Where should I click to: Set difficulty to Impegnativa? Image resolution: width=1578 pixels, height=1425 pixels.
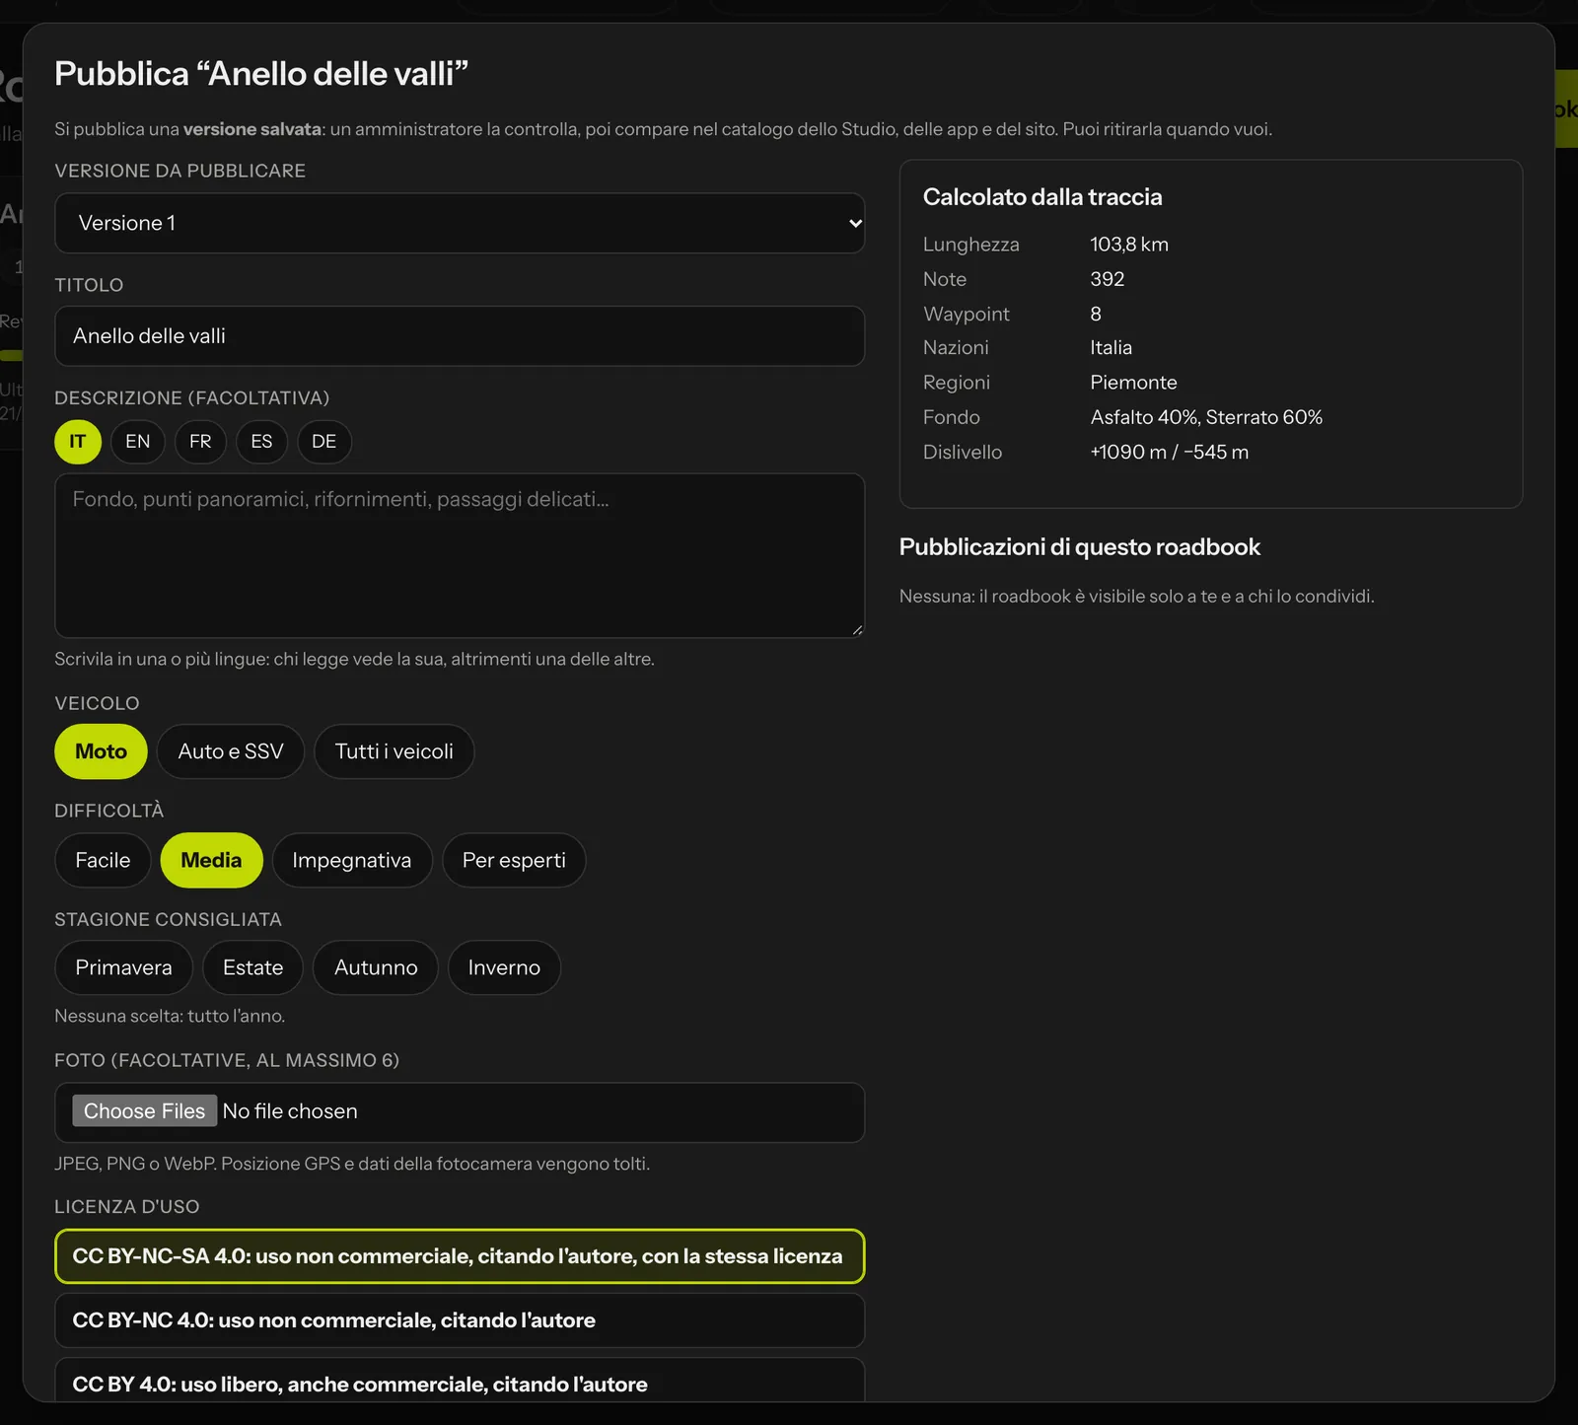tap(352, 860)
